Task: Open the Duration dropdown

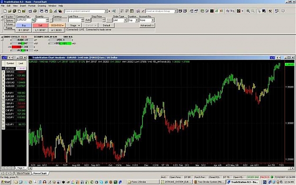Action: pos(137,20)
